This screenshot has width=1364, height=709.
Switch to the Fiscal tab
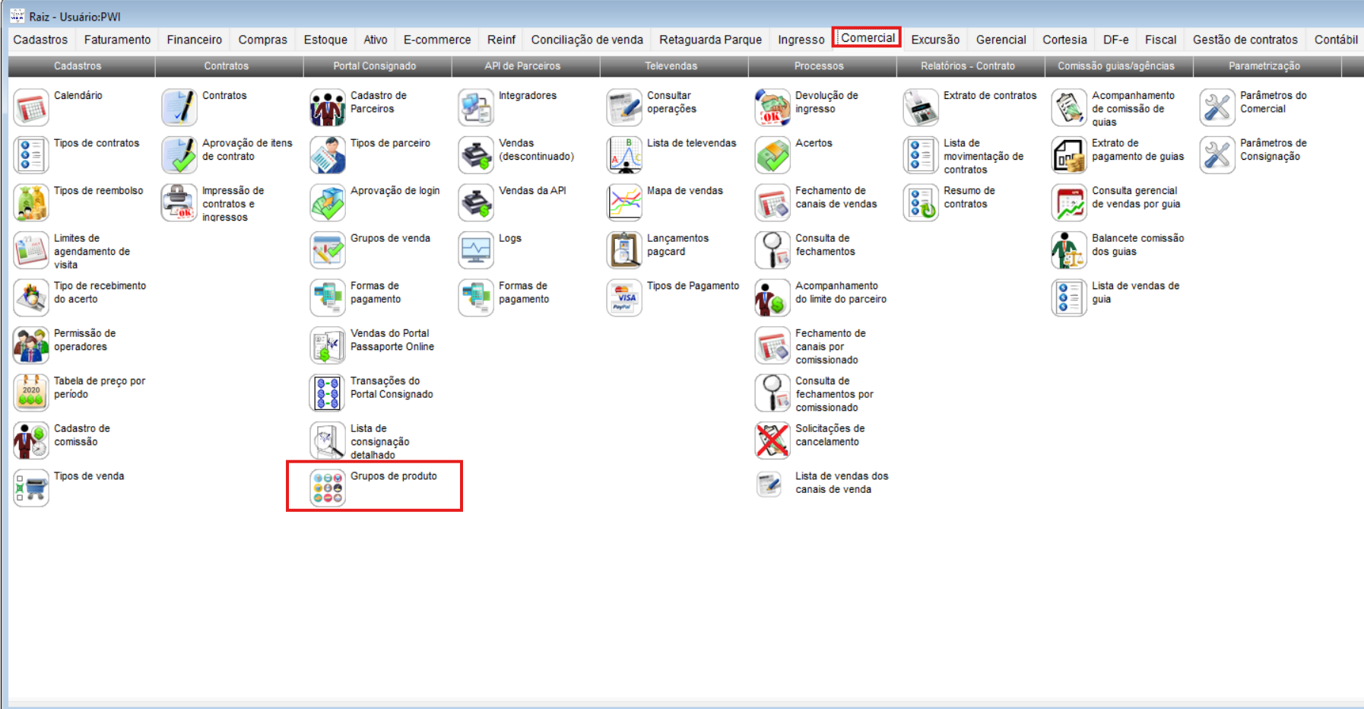coord(1161,39)
